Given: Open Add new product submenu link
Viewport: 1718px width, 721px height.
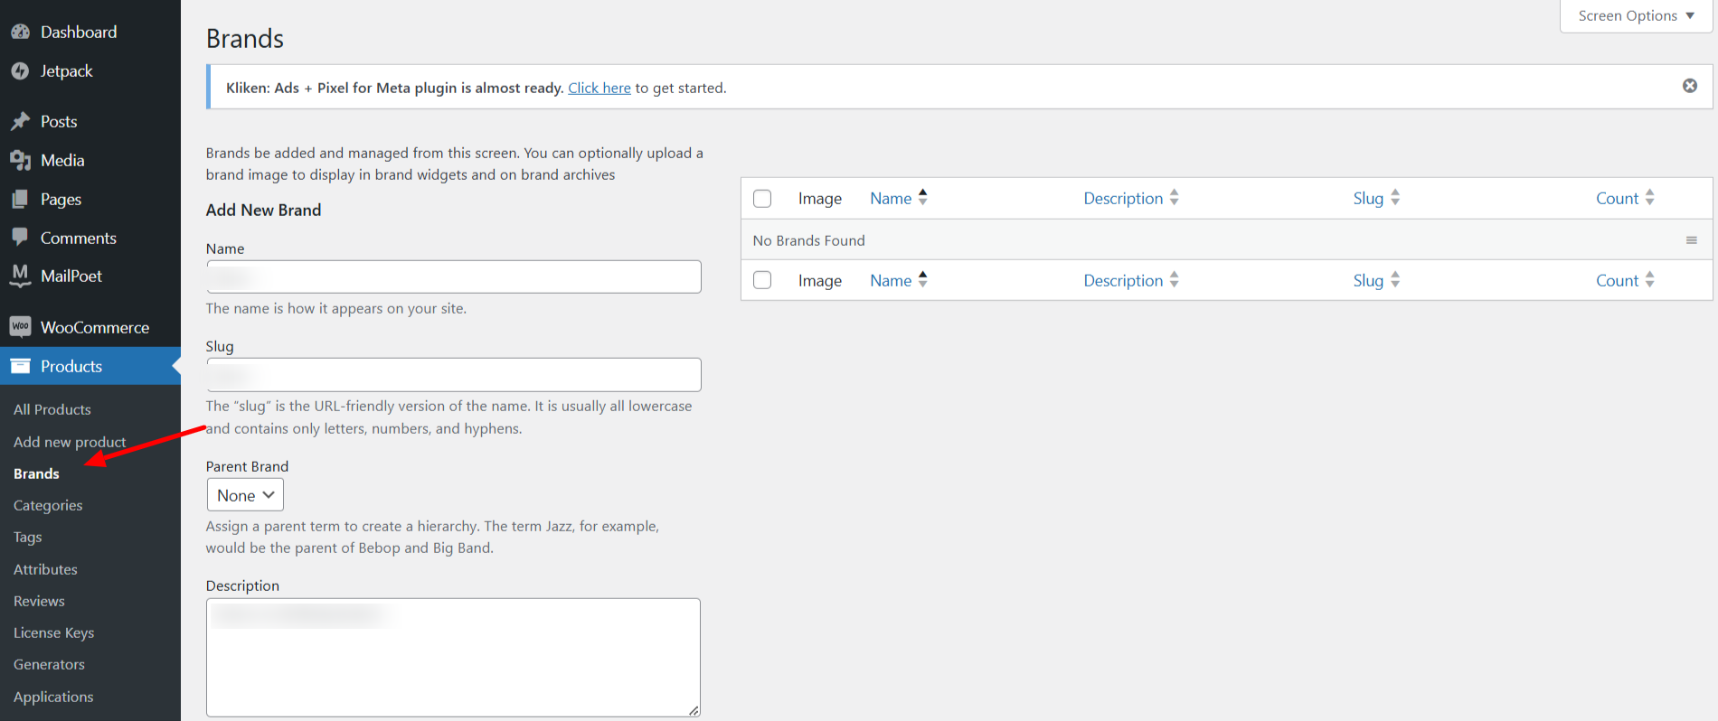Looking at the screenshot, I should click(70, 442).
